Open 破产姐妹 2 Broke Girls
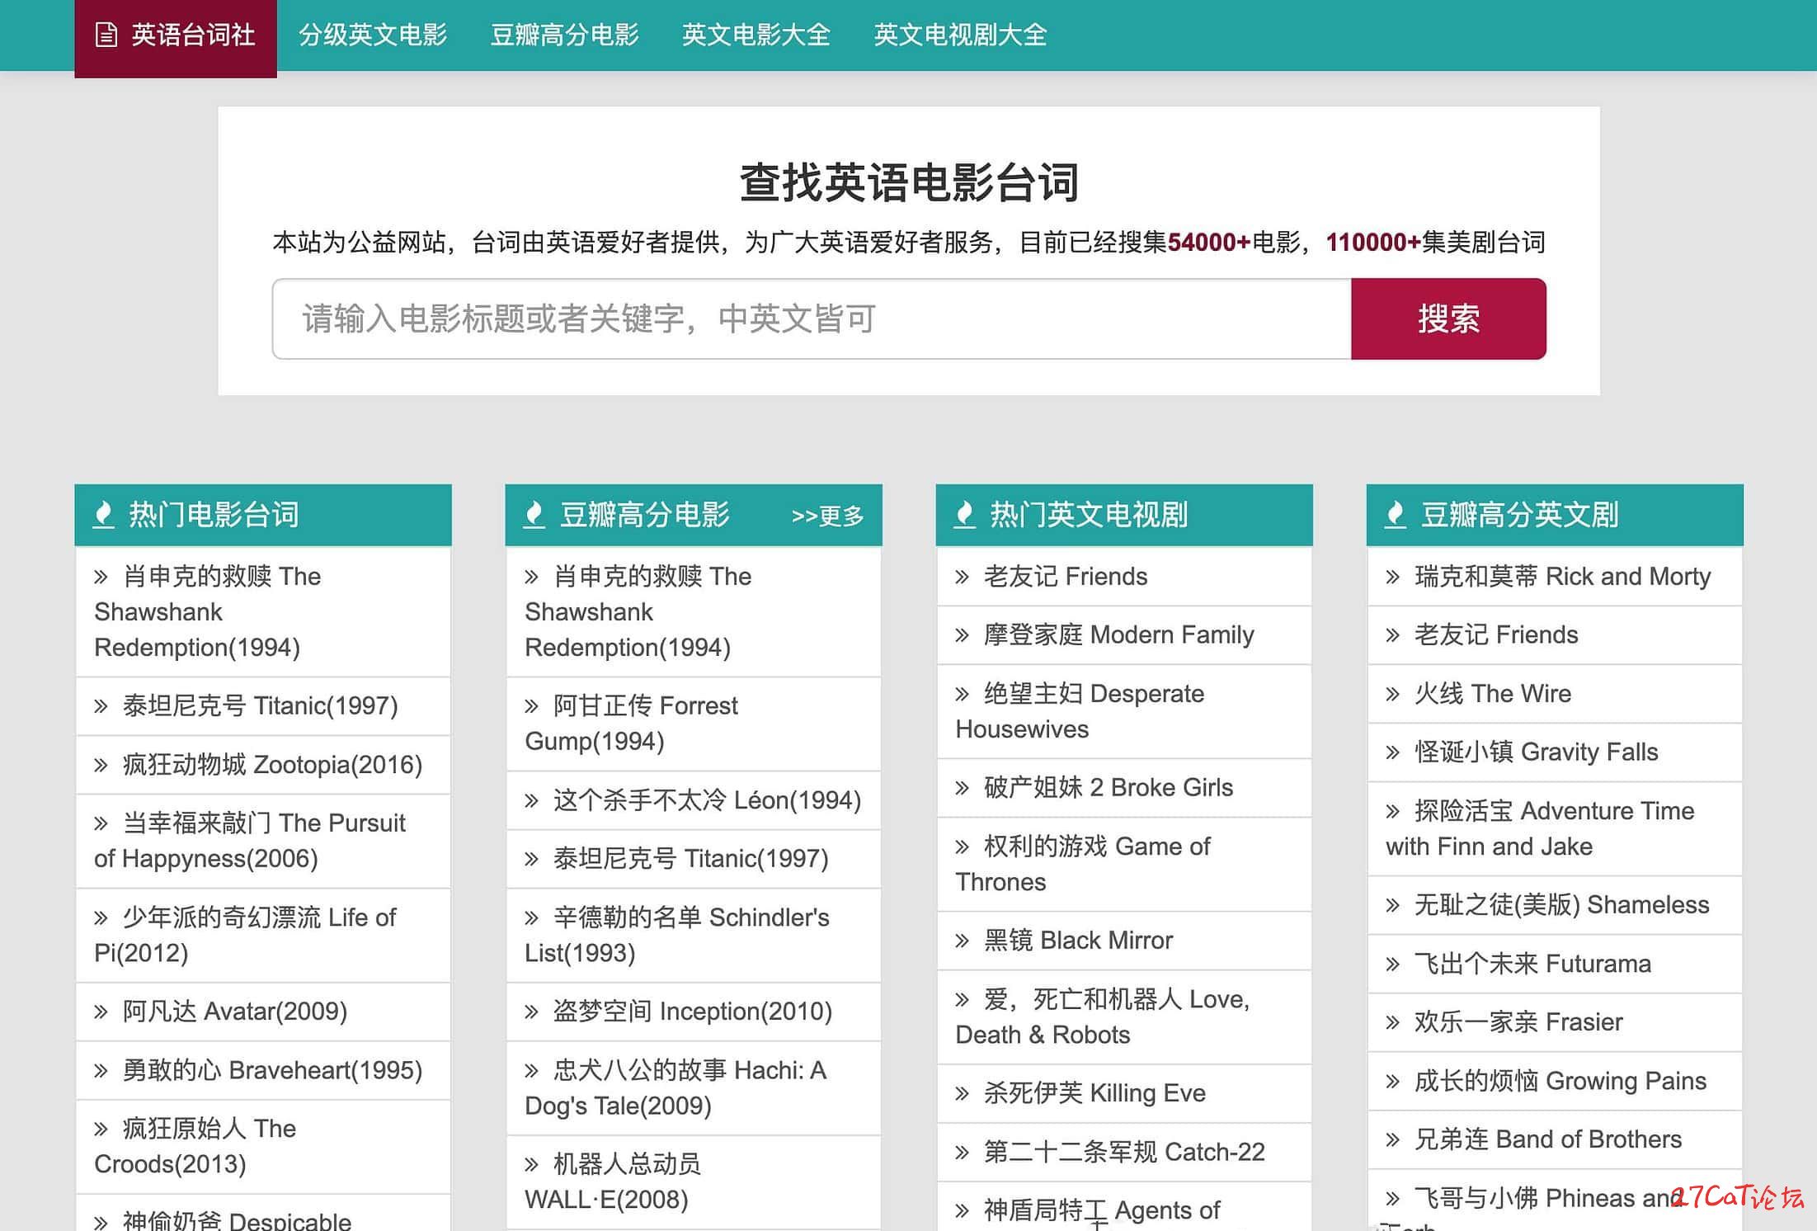The height and width of the screenshot is (1231, 1817). coord(1124,788)
